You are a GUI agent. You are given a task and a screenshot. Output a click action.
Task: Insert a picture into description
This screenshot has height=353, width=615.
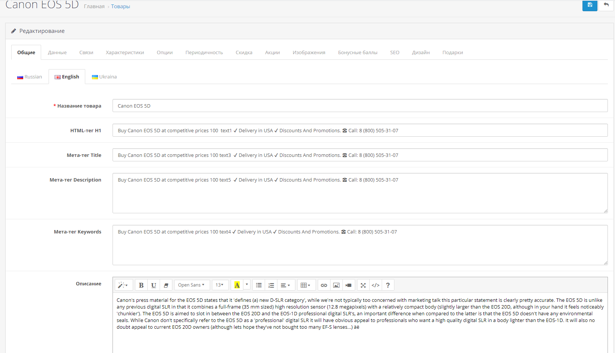336,285
